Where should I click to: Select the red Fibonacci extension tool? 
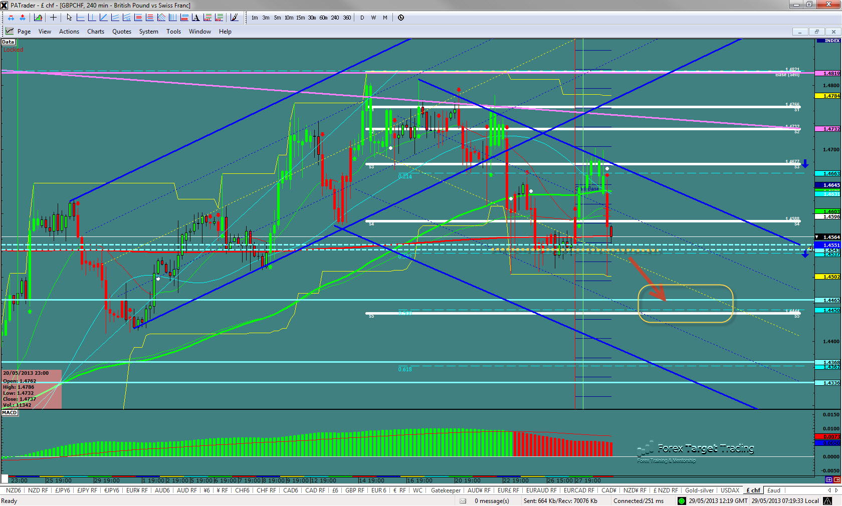click(150, 18)
